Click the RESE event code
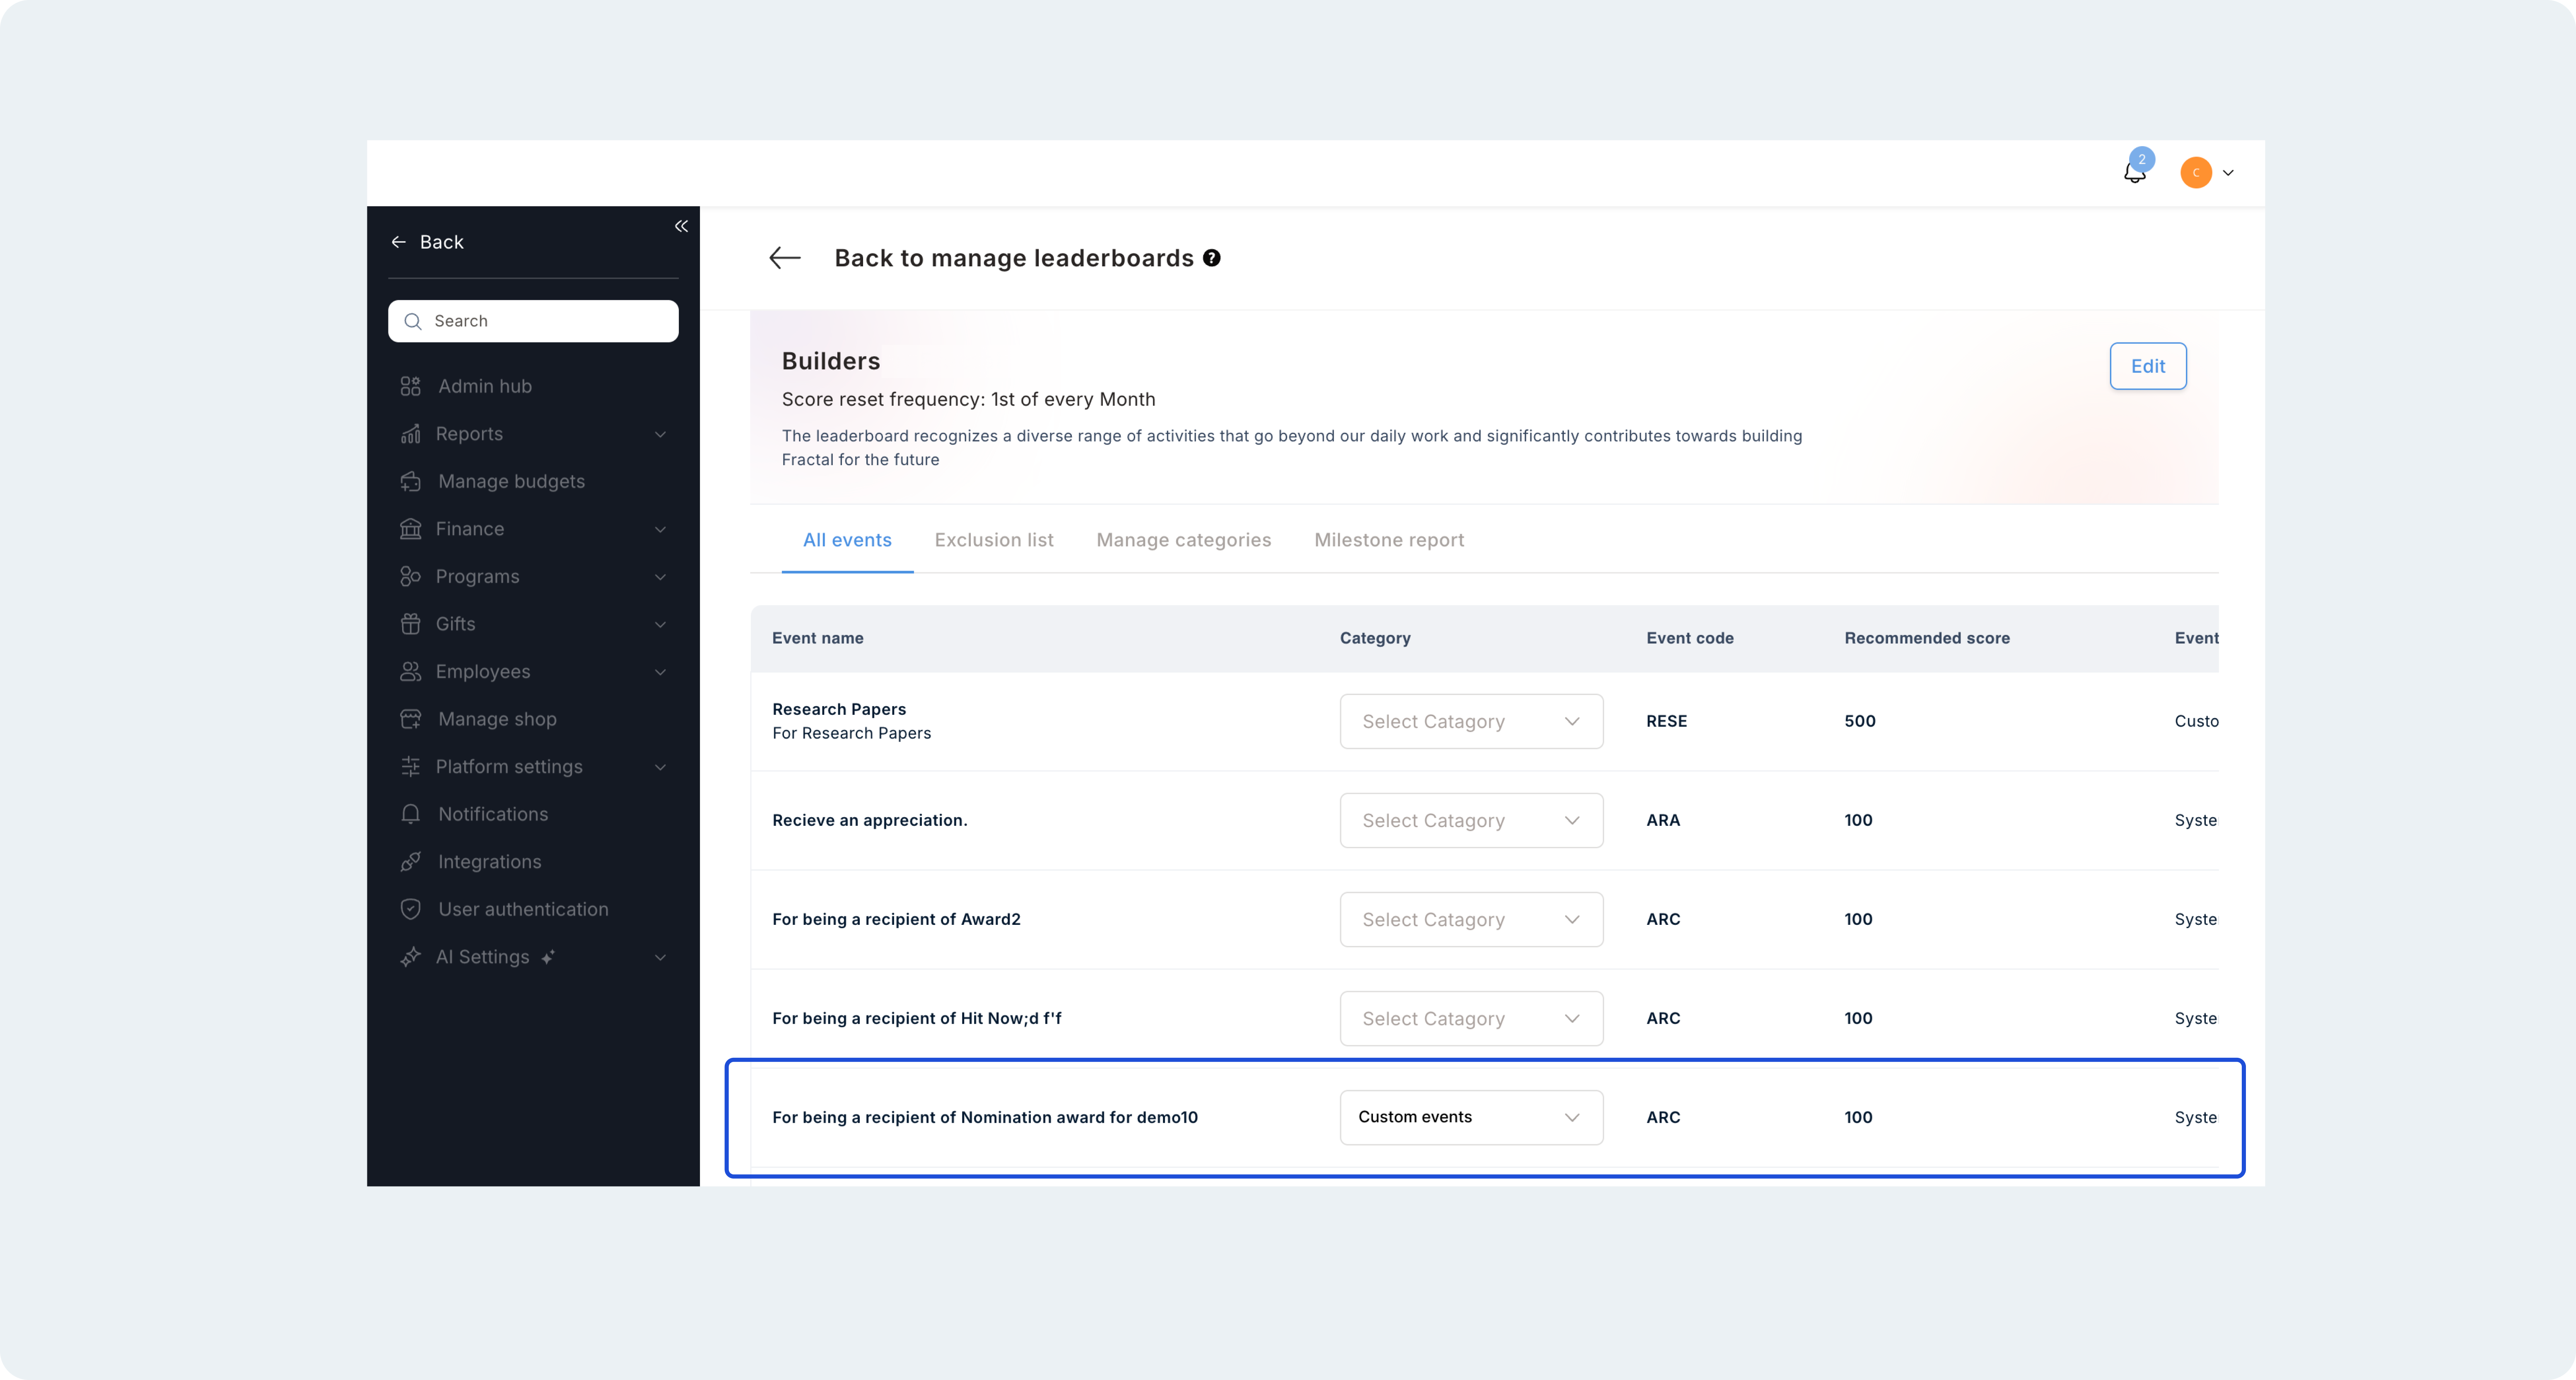The image size is (2576, 1380). pyautogui.click(x=1666, y=721)
